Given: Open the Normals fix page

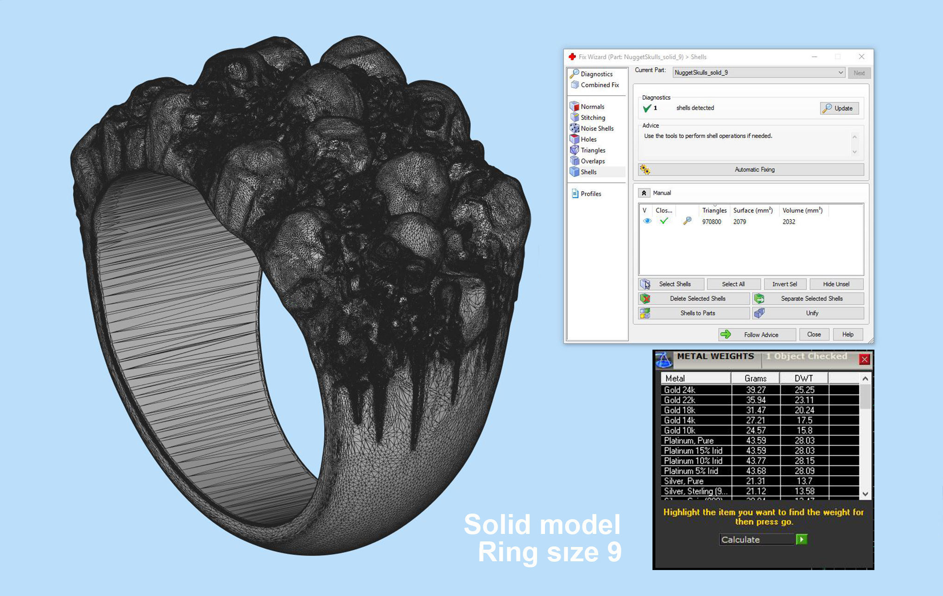Looking at the screenshot, I should tap(592, 107).
